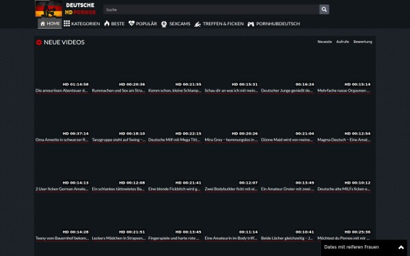The height and width of the screenshot is (256, 410).
Task: Click the red play icon beside Neue Videos
Action: coord(39,42)
